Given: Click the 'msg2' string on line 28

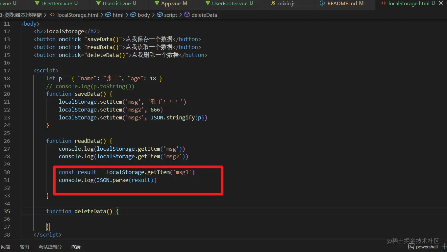Looking at the screenshot, I should click(x=173, y=156).
